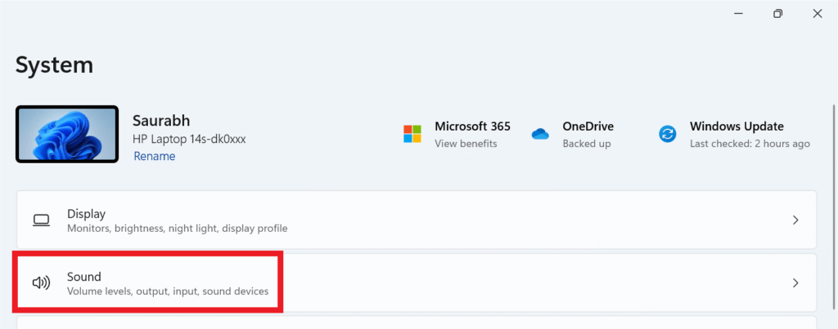The image size is (838, 329).
Task: Expand Display settings using its chevron arrow
Action: tap(795, 220)
